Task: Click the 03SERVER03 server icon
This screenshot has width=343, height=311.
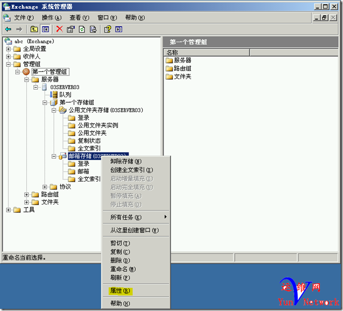Action: (x=44, y=87)
